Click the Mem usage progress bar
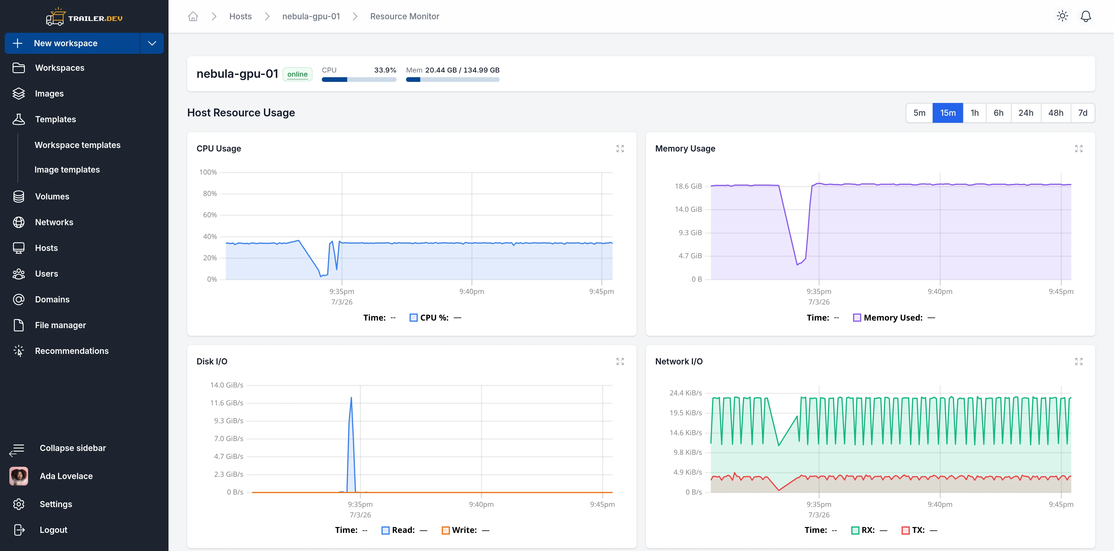Screen dimensions: 1114x551 pyautogui.click(x=452, y=80)
